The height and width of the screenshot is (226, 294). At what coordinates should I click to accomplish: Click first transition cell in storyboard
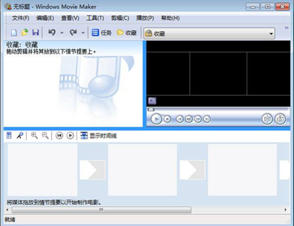pyautogui.click(x=92, y=170)
